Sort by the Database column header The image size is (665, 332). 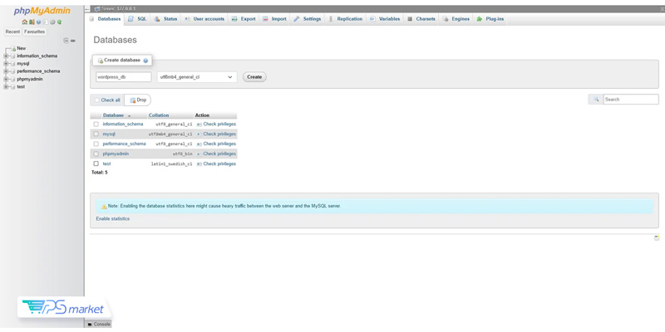113,115
